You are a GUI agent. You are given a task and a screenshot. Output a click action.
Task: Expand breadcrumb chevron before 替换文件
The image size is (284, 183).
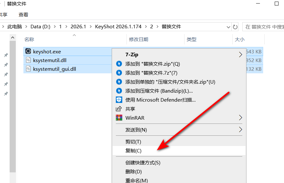pos(157,27)
